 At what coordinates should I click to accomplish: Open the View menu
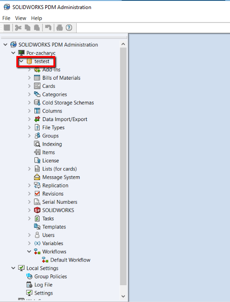coord(21,18)
